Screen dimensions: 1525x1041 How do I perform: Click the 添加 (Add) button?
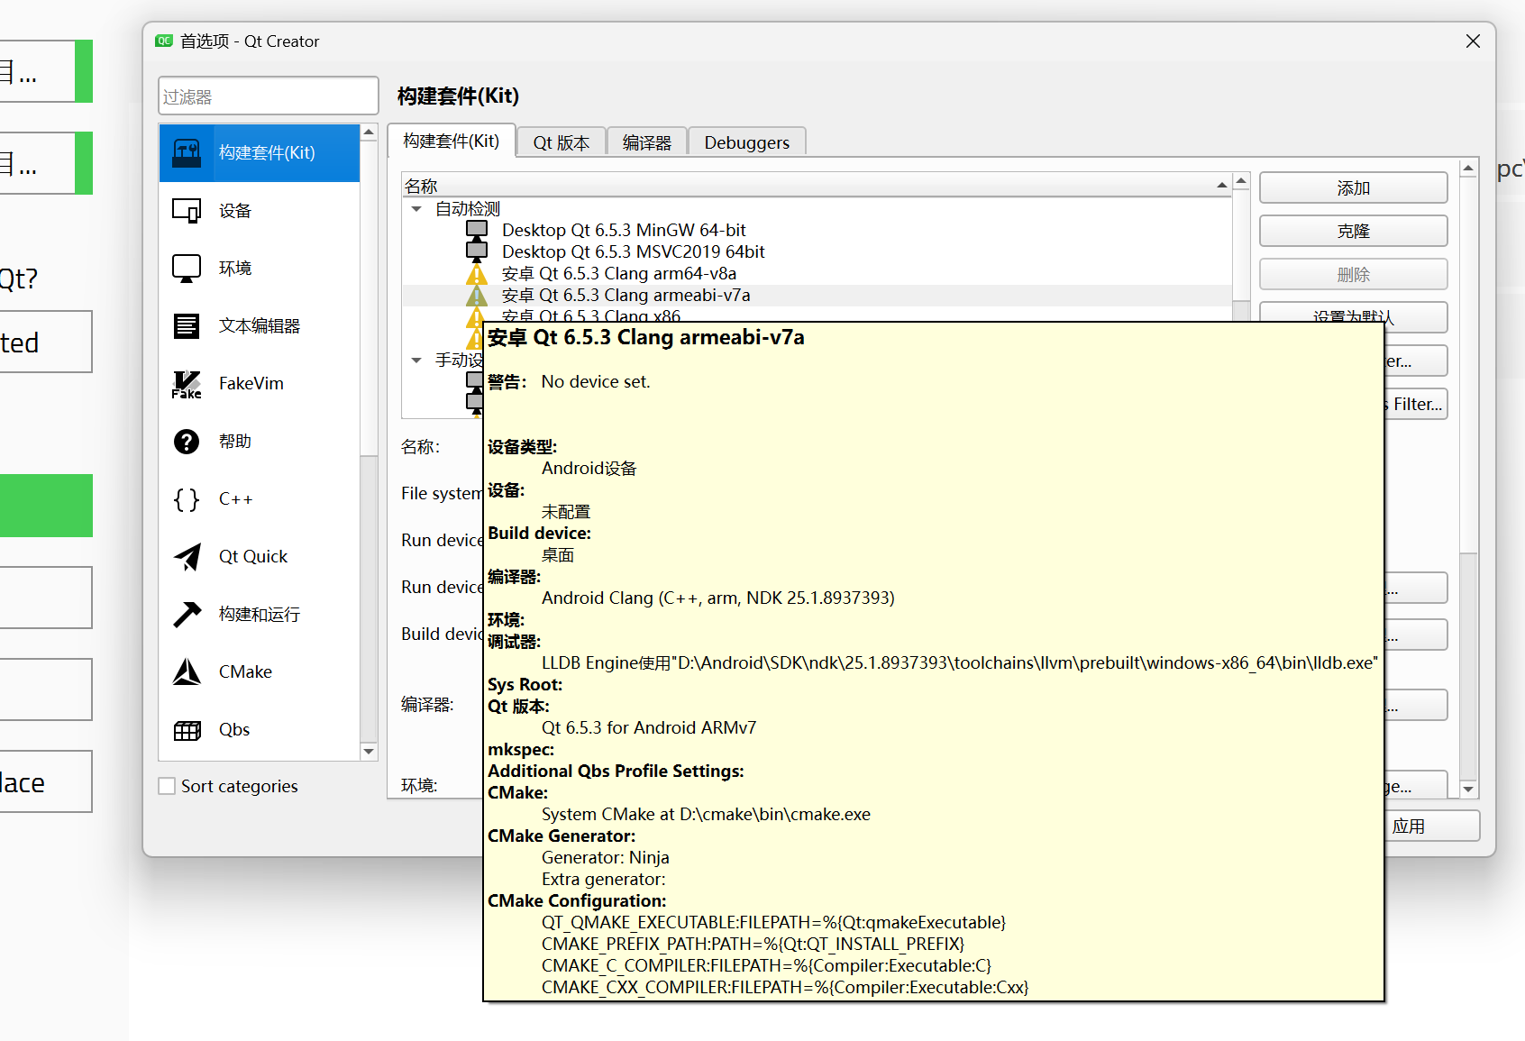click(x=1353, y=188)
